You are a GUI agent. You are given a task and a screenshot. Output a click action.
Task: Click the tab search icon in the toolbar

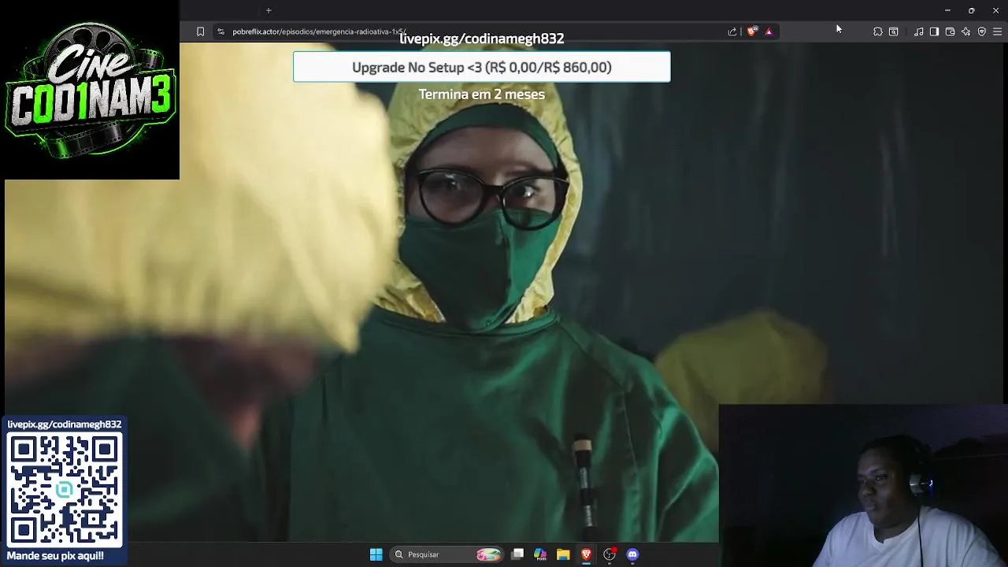894,31
